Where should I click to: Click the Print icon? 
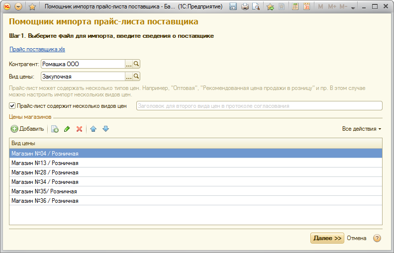[245, 6]
